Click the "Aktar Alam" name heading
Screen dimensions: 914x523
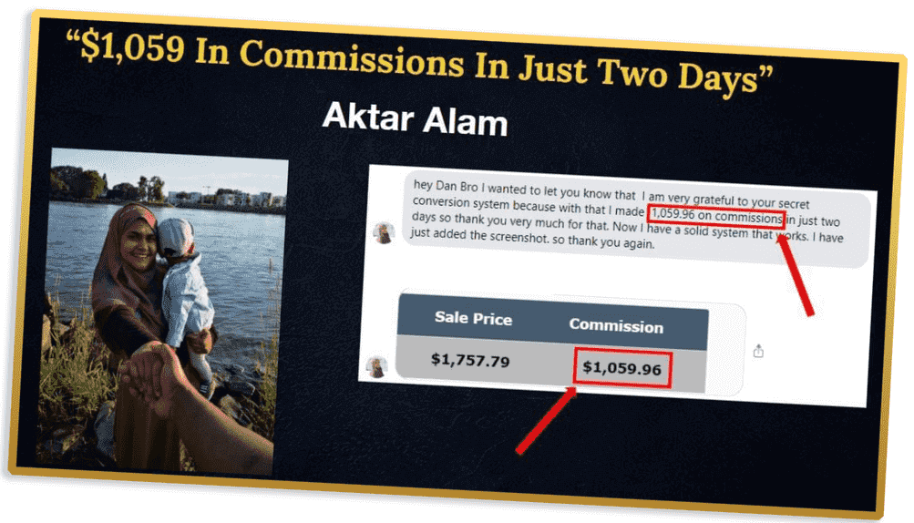point(415,119)
